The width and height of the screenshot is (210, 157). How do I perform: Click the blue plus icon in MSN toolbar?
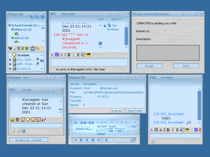click(x=196, y=130)
